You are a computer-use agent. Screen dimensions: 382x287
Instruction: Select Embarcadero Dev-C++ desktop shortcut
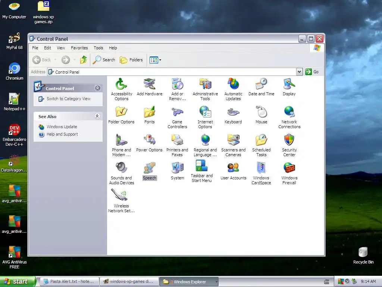(x=15, y=135)
